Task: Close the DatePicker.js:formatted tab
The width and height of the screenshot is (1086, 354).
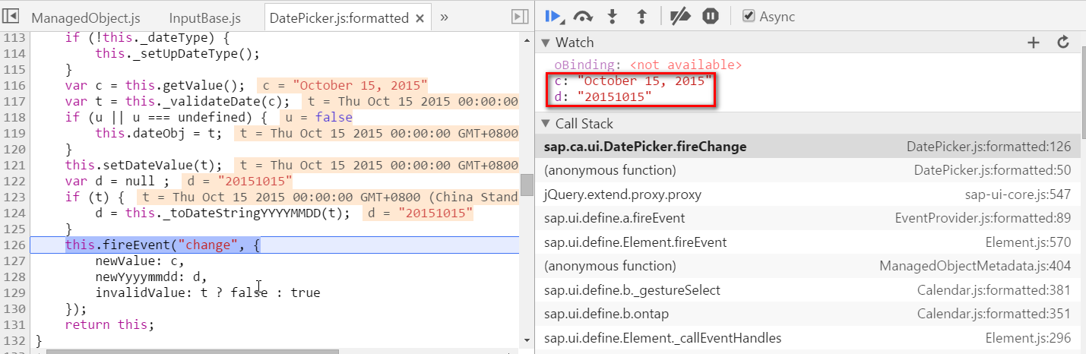Action: coord(420,17)
